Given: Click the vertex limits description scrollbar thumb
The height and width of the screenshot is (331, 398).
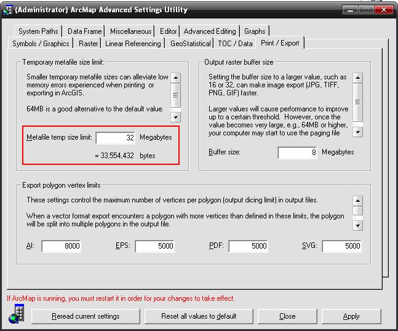Looking at the screenshot, I should 357,210.
